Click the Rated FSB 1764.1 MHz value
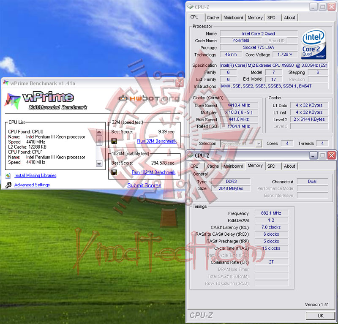This screenshot has width=338, height=324. [239, 126]
